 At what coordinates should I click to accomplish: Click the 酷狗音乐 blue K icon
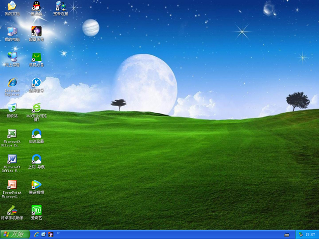(36, 83)
